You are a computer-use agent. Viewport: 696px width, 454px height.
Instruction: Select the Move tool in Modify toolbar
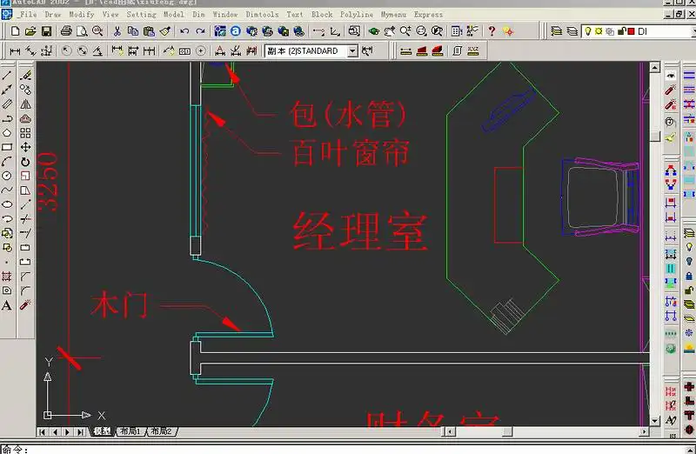coord(25,147)
